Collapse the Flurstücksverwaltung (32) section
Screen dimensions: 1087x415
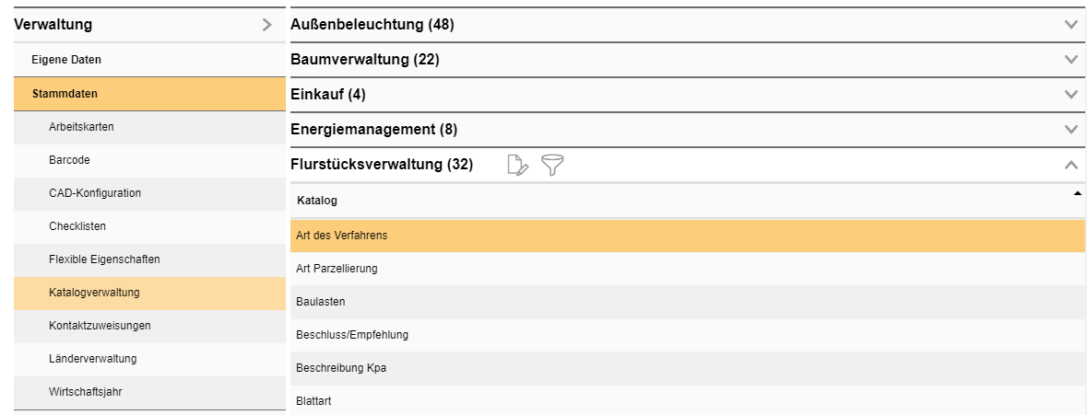[x=1070, y=165]
